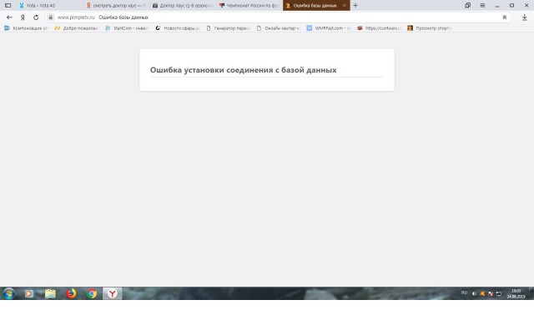The width and height of the screenshot is (534, 310).
Task: Open Yandex home via Я button
Action: 23,17
